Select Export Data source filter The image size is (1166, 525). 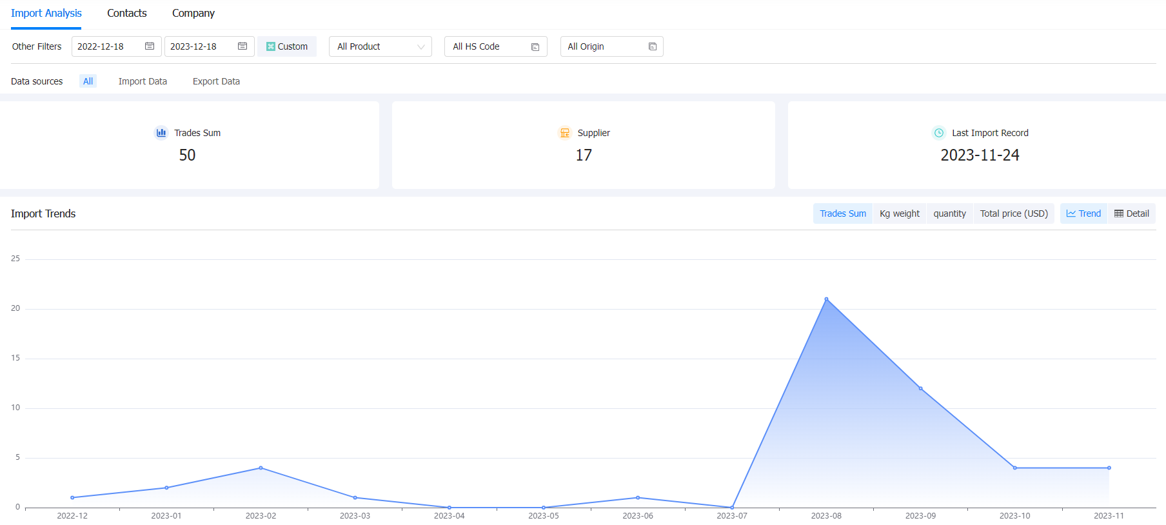point(216,81)
